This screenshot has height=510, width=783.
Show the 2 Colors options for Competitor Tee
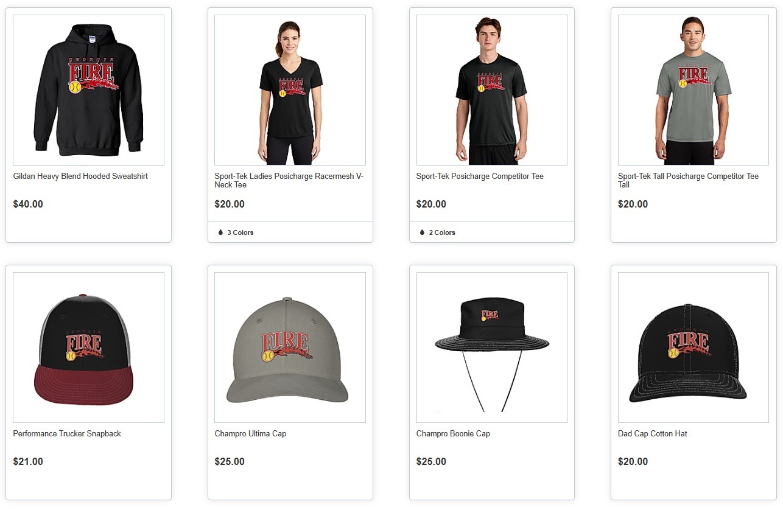pos(441,232)
